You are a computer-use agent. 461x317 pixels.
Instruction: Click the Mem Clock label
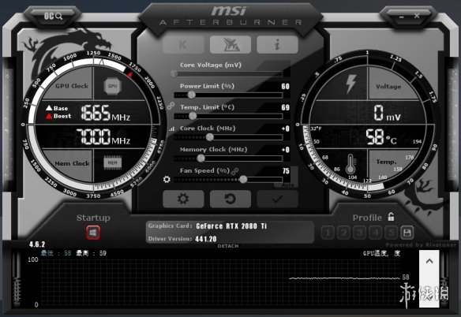[72, 163]
